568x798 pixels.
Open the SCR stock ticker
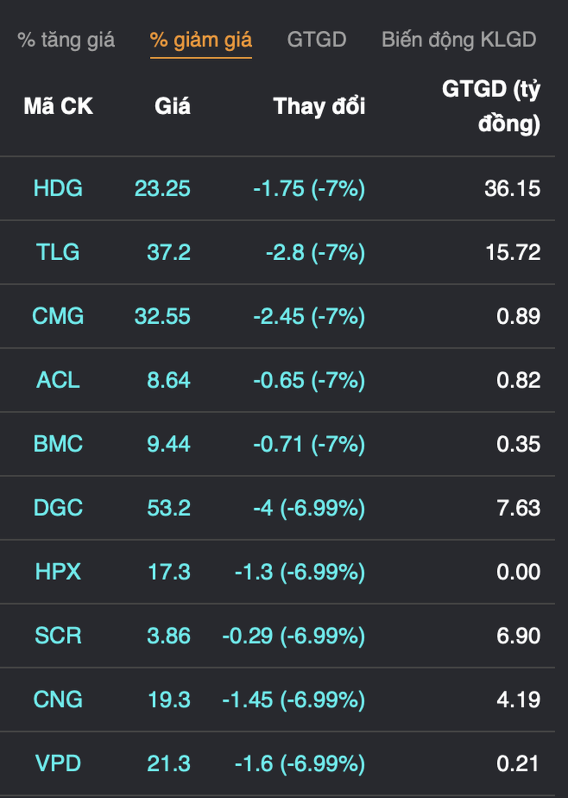tap(58, 636)
